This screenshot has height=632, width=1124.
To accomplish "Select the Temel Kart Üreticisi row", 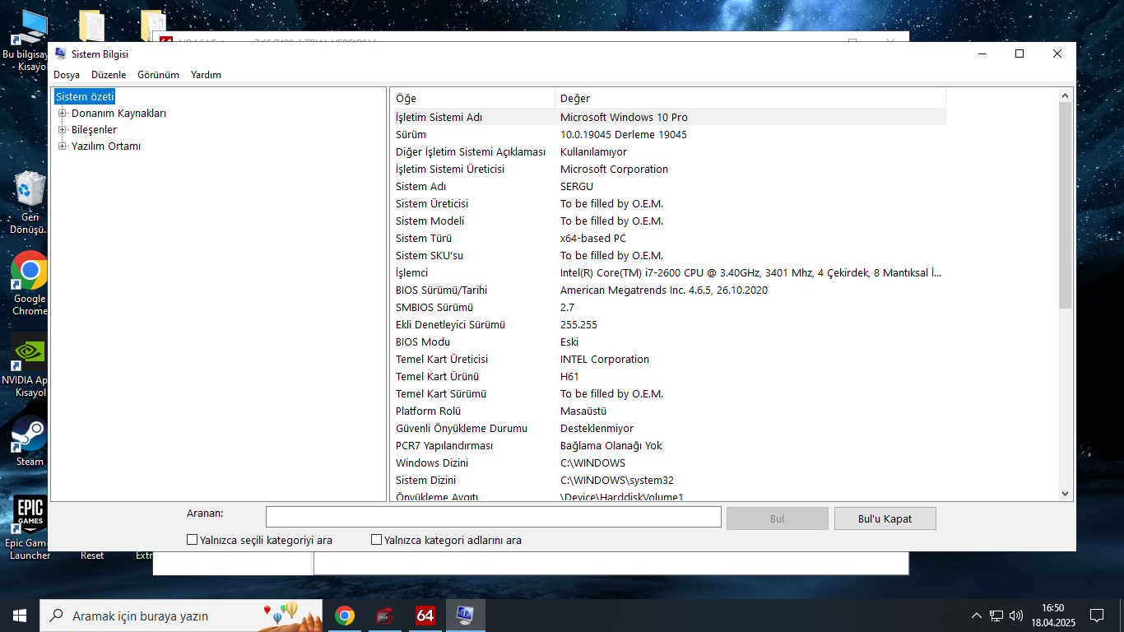I will tap(668, 359).
